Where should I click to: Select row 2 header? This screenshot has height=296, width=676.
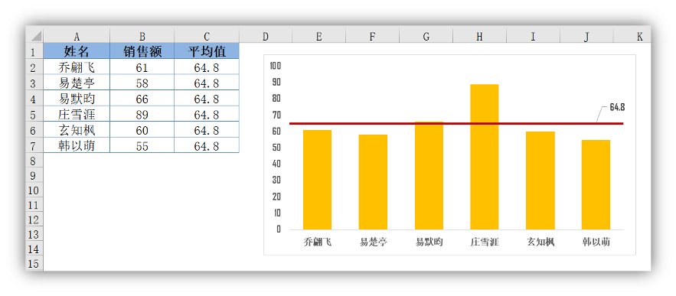[x=34, y=67]
